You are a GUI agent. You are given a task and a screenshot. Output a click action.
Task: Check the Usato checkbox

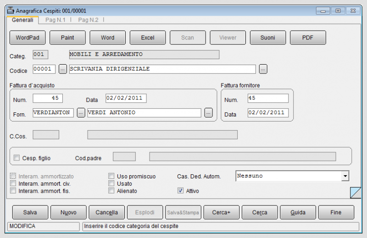pyautogui.click(x=111, y=183)
